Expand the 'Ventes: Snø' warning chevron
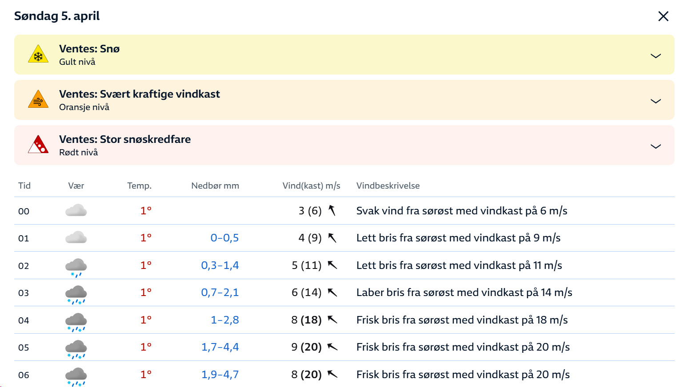The height and width of the screenshot is (387, 687). pos(655,55)
